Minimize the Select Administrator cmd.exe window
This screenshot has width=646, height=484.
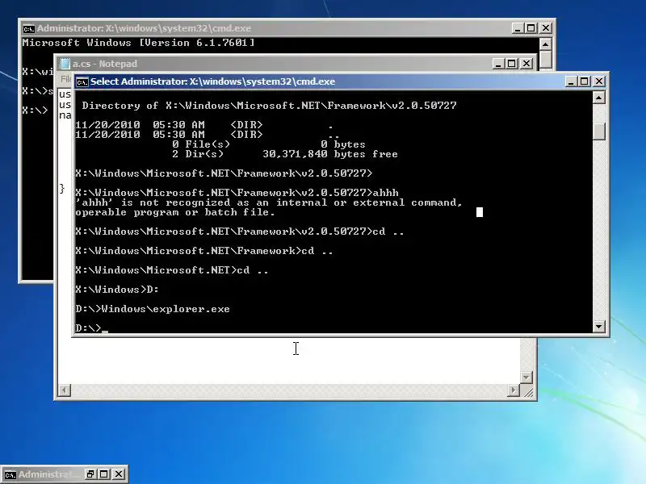click(x=571, y=81)
